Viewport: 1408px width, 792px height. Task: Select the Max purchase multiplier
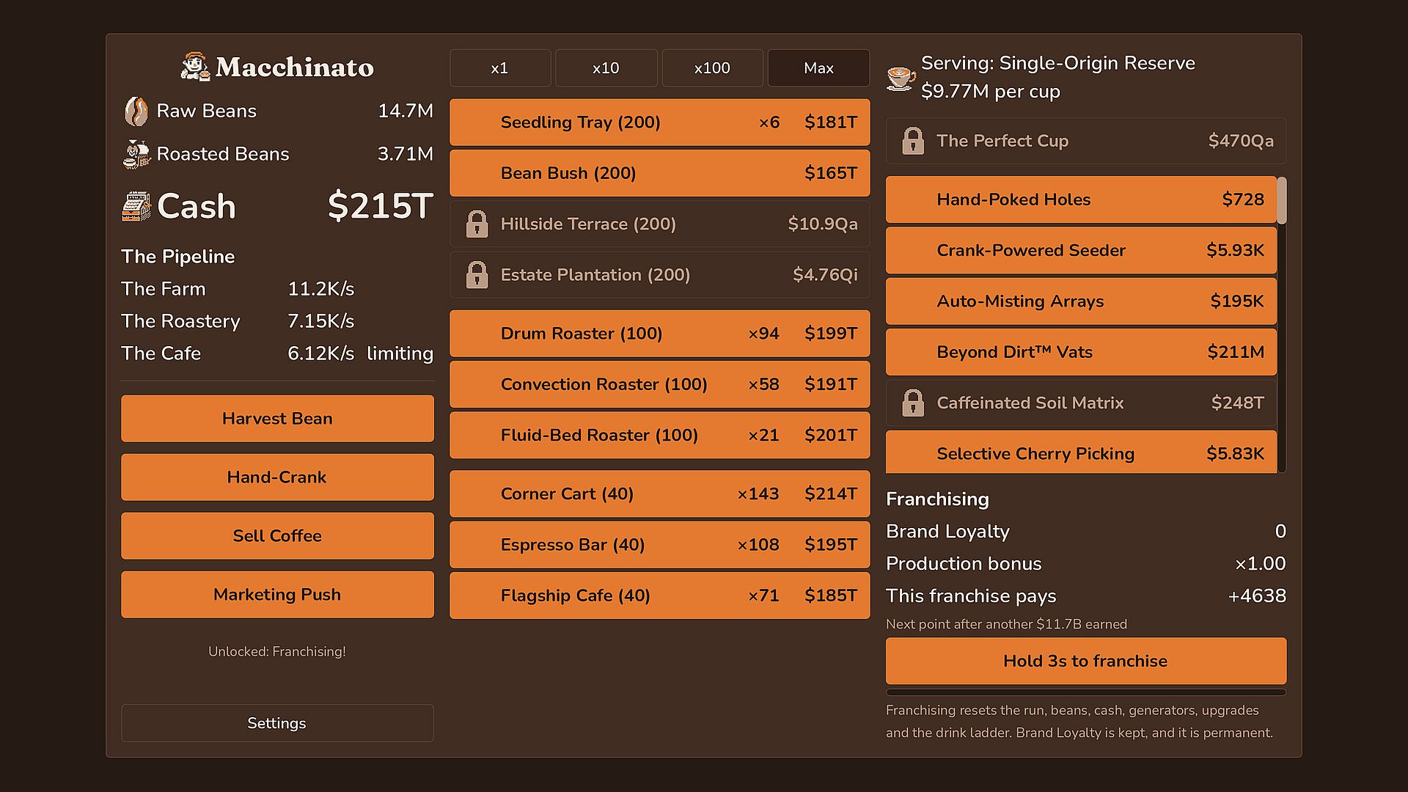(x=818, y=68)
